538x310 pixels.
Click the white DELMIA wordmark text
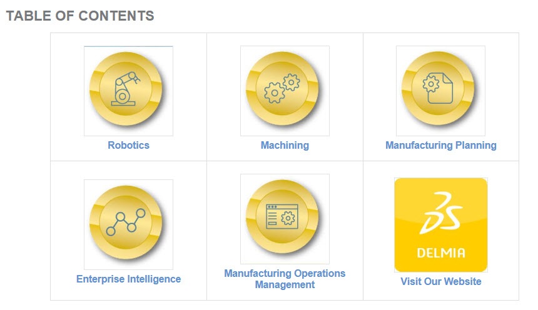coord(440,253)
